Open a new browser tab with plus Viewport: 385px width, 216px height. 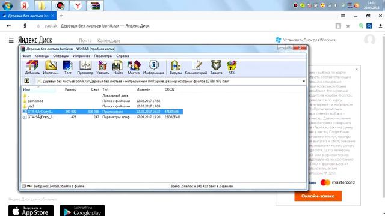[x=61, y=16]
